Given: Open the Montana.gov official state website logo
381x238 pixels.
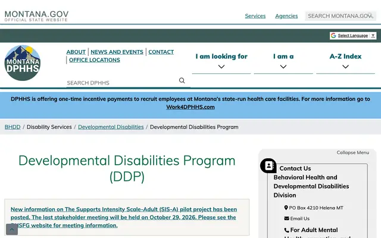Looking at the screenshot, I should (x=36, y=16).
